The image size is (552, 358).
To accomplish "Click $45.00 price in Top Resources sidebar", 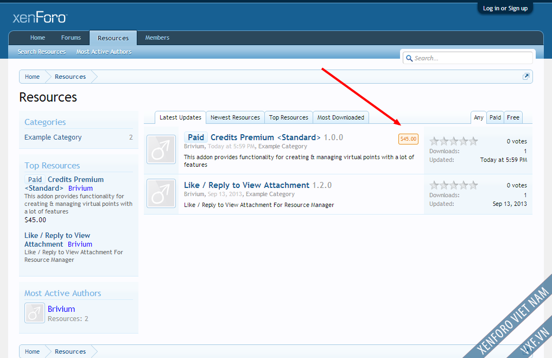I will [x=35, y=220].
